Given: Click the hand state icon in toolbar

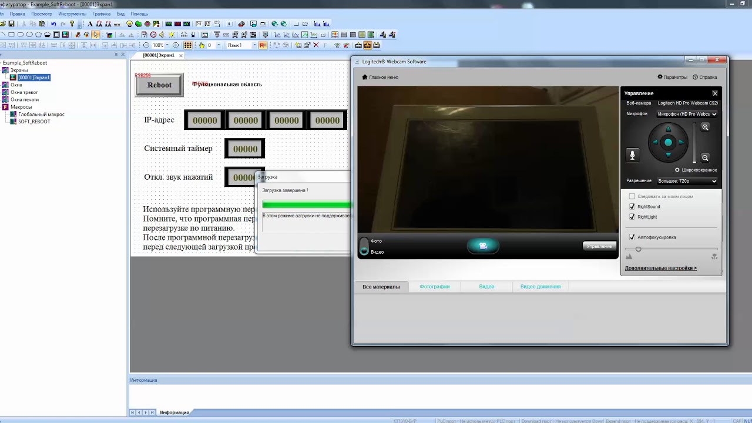Looking at the screenshot, I should (202, 45).
